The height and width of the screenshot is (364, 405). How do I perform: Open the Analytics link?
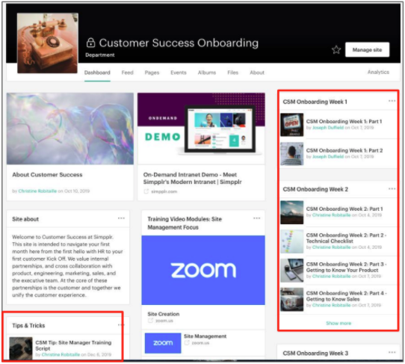pyautogui.click(x=378, y=72)
